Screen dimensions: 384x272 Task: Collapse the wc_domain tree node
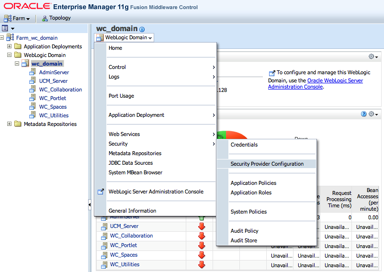tap(17, 64)
